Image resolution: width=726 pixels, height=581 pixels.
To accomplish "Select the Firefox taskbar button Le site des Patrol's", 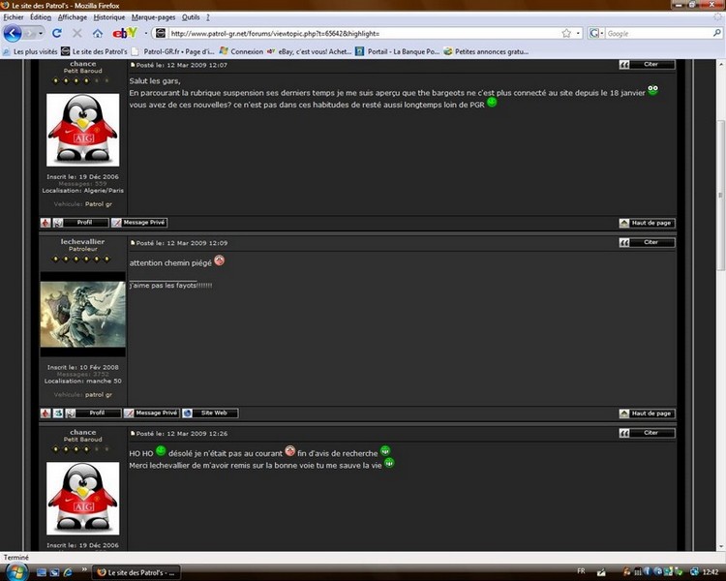I will [x=136, y=572].
